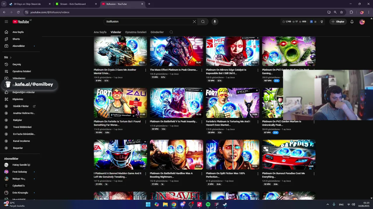The height and width of the screenshot is (209, 373).
Task: Open Spotify from taskbar
Action: coord(208,204)
